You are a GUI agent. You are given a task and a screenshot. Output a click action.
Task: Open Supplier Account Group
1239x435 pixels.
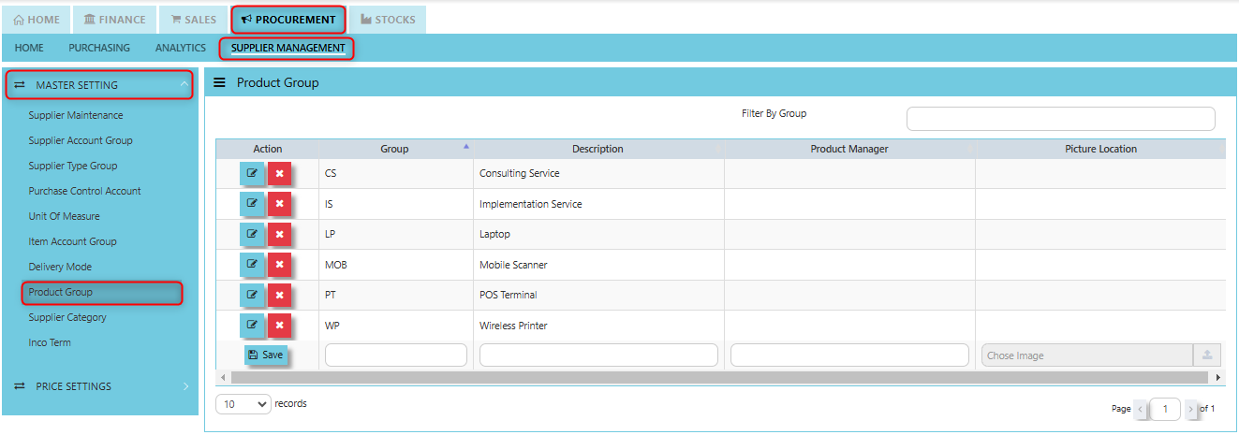[x=81, y=141]
